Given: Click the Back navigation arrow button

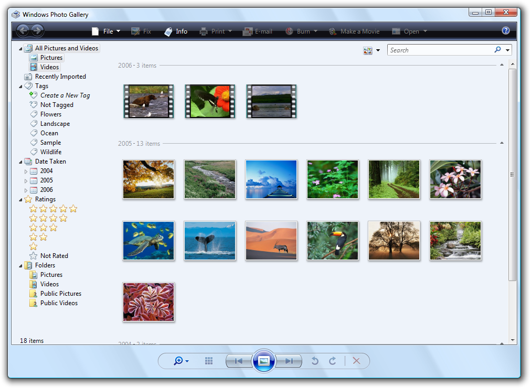Looking at the screenshot, I should click(x=23, y=31).
